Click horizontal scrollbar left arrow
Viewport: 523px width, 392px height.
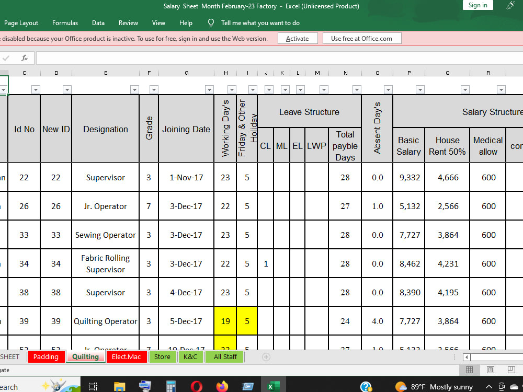(467, 358)
